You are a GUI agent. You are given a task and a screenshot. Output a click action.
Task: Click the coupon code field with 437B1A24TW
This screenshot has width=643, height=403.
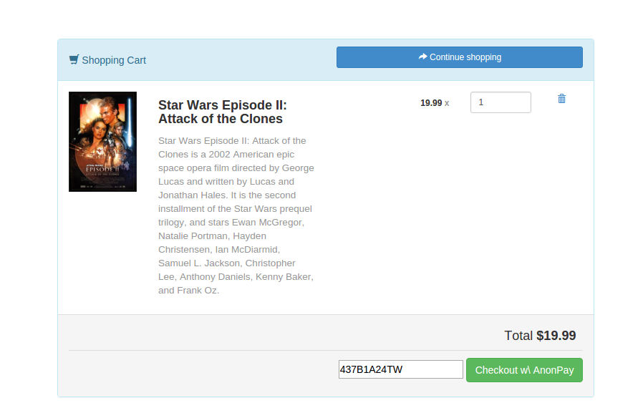click(x=401, y=369)
